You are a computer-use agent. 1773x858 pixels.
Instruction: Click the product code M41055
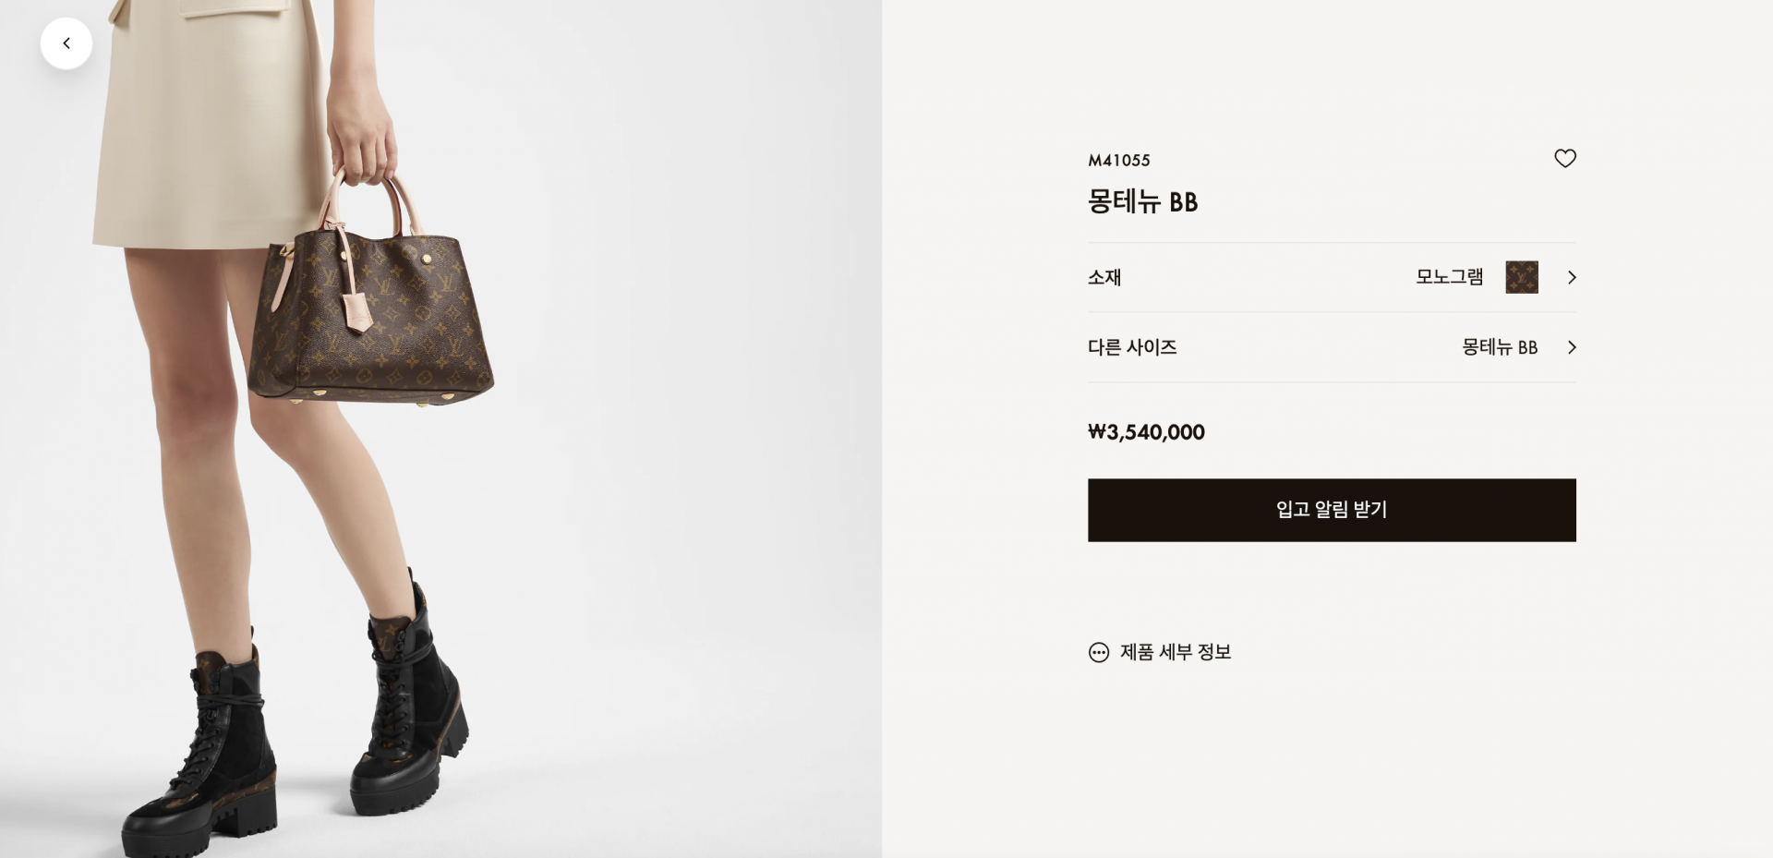[x=1119, y=160]
